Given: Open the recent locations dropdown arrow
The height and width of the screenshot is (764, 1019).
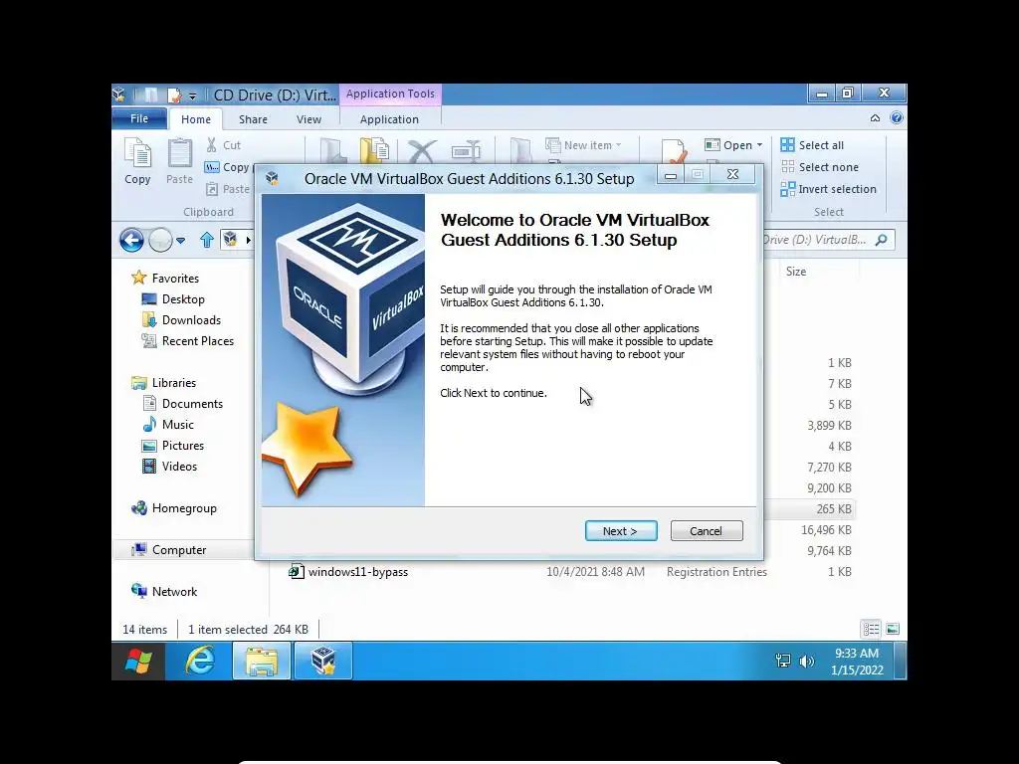Looking at the screenshot, I should [181, 241].
